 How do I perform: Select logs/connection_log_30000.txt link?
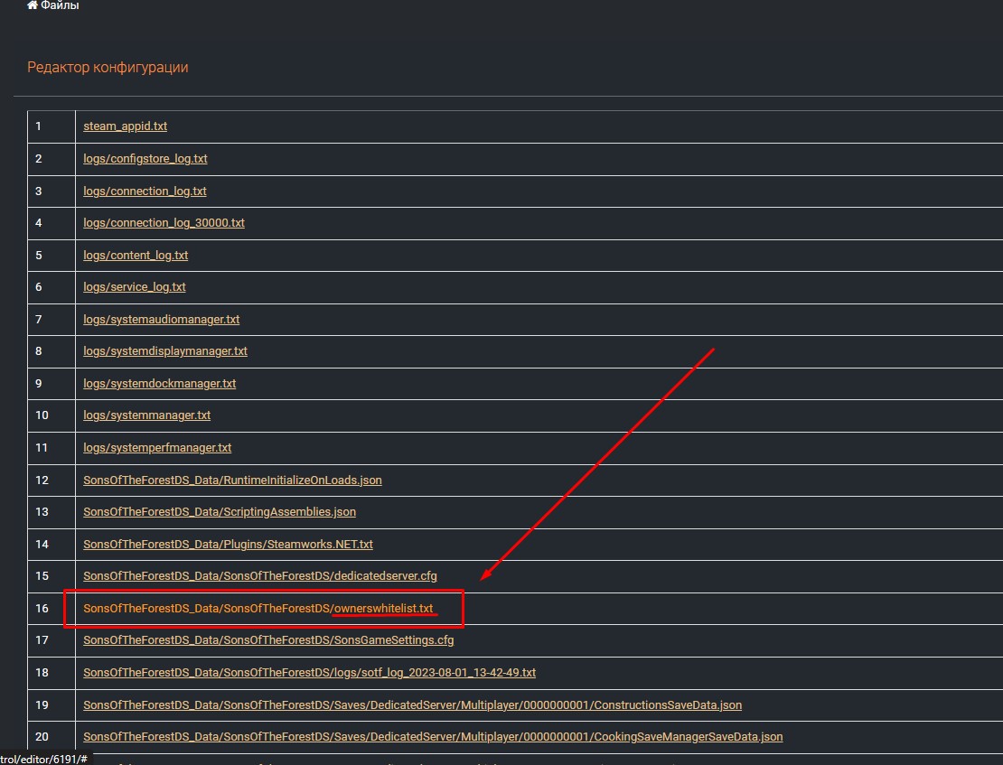pos(164,223)
